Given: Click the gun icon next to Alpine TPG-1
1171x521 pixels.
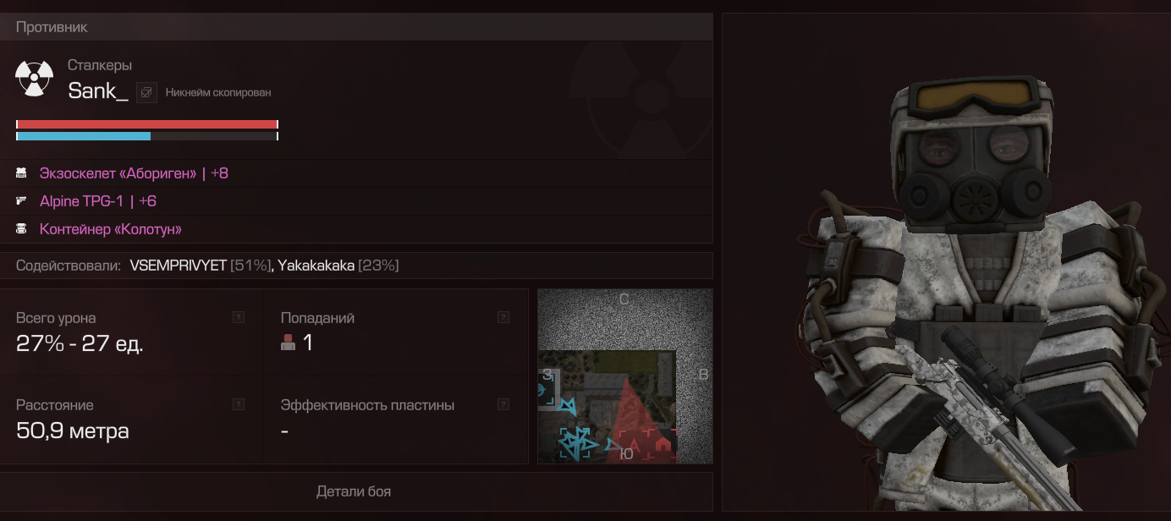Looking at the screenshot, I should click(x=21, y=201).
